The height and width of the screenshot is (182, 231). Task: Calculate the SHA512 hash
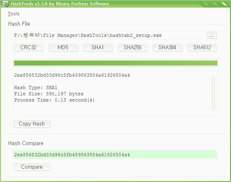202,48
